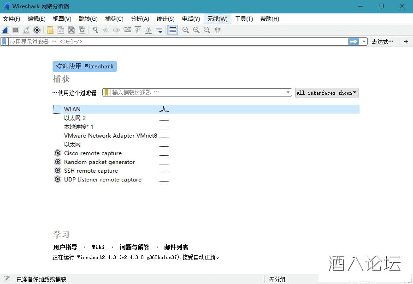Start capturing packets with the shark fin icon

(5, 30)
